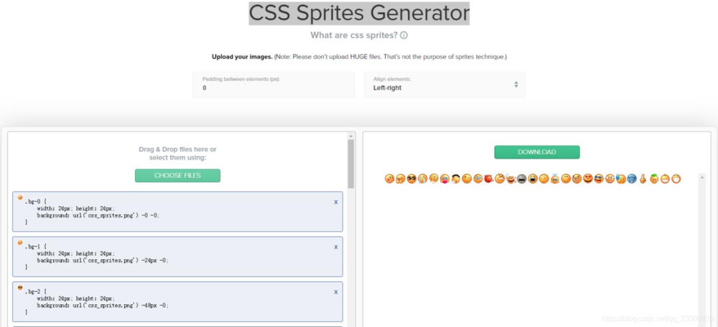
Task: Click the '.bg-1 {' selector text
Action: 35,247
